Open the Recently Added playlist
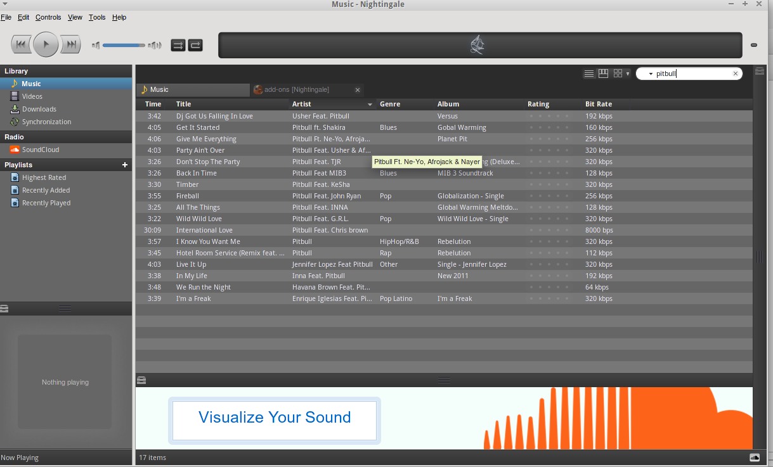The height and width of the screenshot is (467, 773). tap(66, 190)
